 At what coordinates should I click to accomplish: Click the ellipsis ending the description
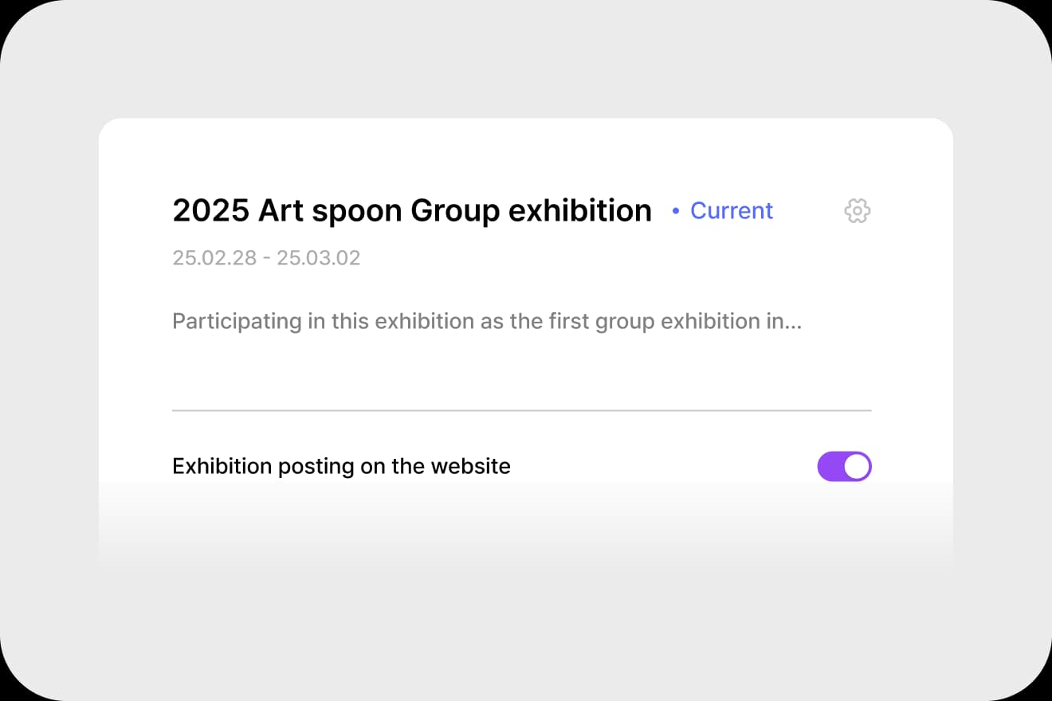tap(794, 323)
